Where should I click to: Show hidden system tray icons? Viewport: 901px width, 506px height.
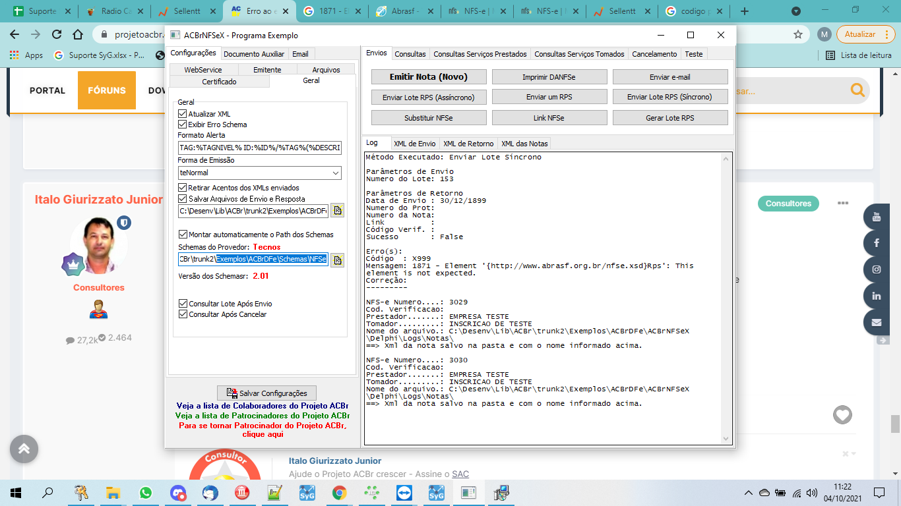pos(749,492)
